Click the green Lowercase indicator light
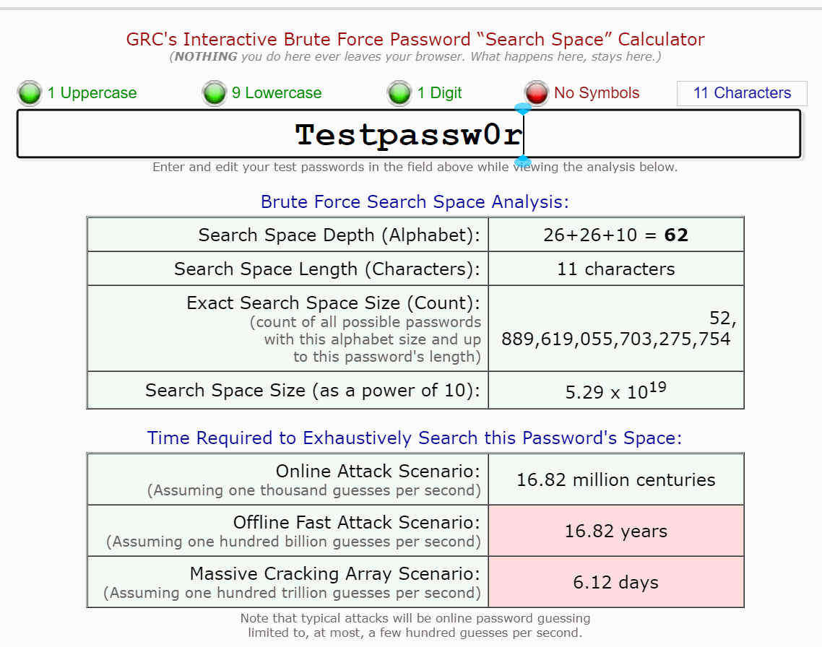 point(214,93)
